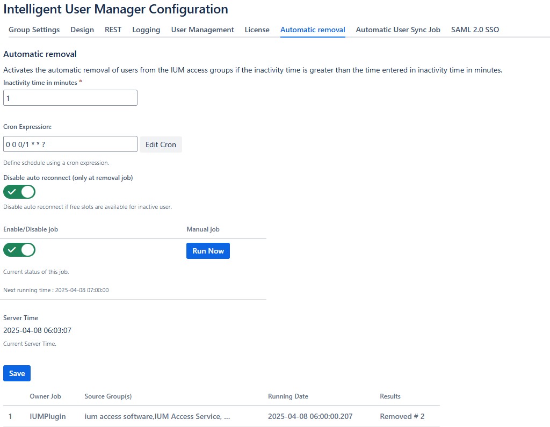Click the Cron Expression input field
The height and width of the screenshot is (427, 550).
(x=70, y=144)
